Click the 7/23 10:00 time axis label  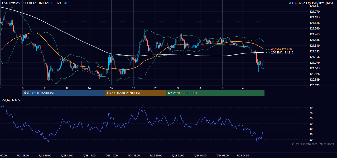[45, 155]
